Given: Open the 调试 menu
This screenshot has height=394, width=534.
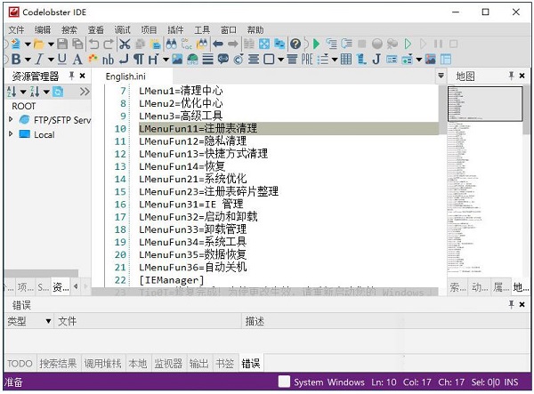Looking at the screenshot, I should pos(122,30).
